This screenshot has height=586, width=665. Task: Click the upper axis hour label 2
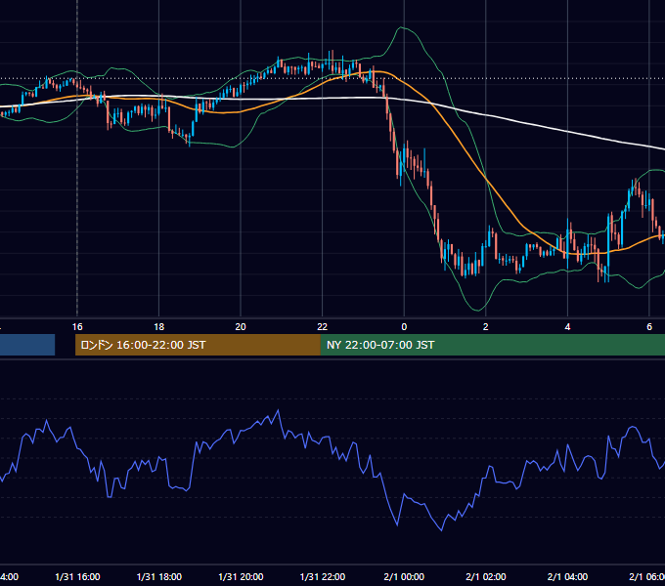point(486,327)
